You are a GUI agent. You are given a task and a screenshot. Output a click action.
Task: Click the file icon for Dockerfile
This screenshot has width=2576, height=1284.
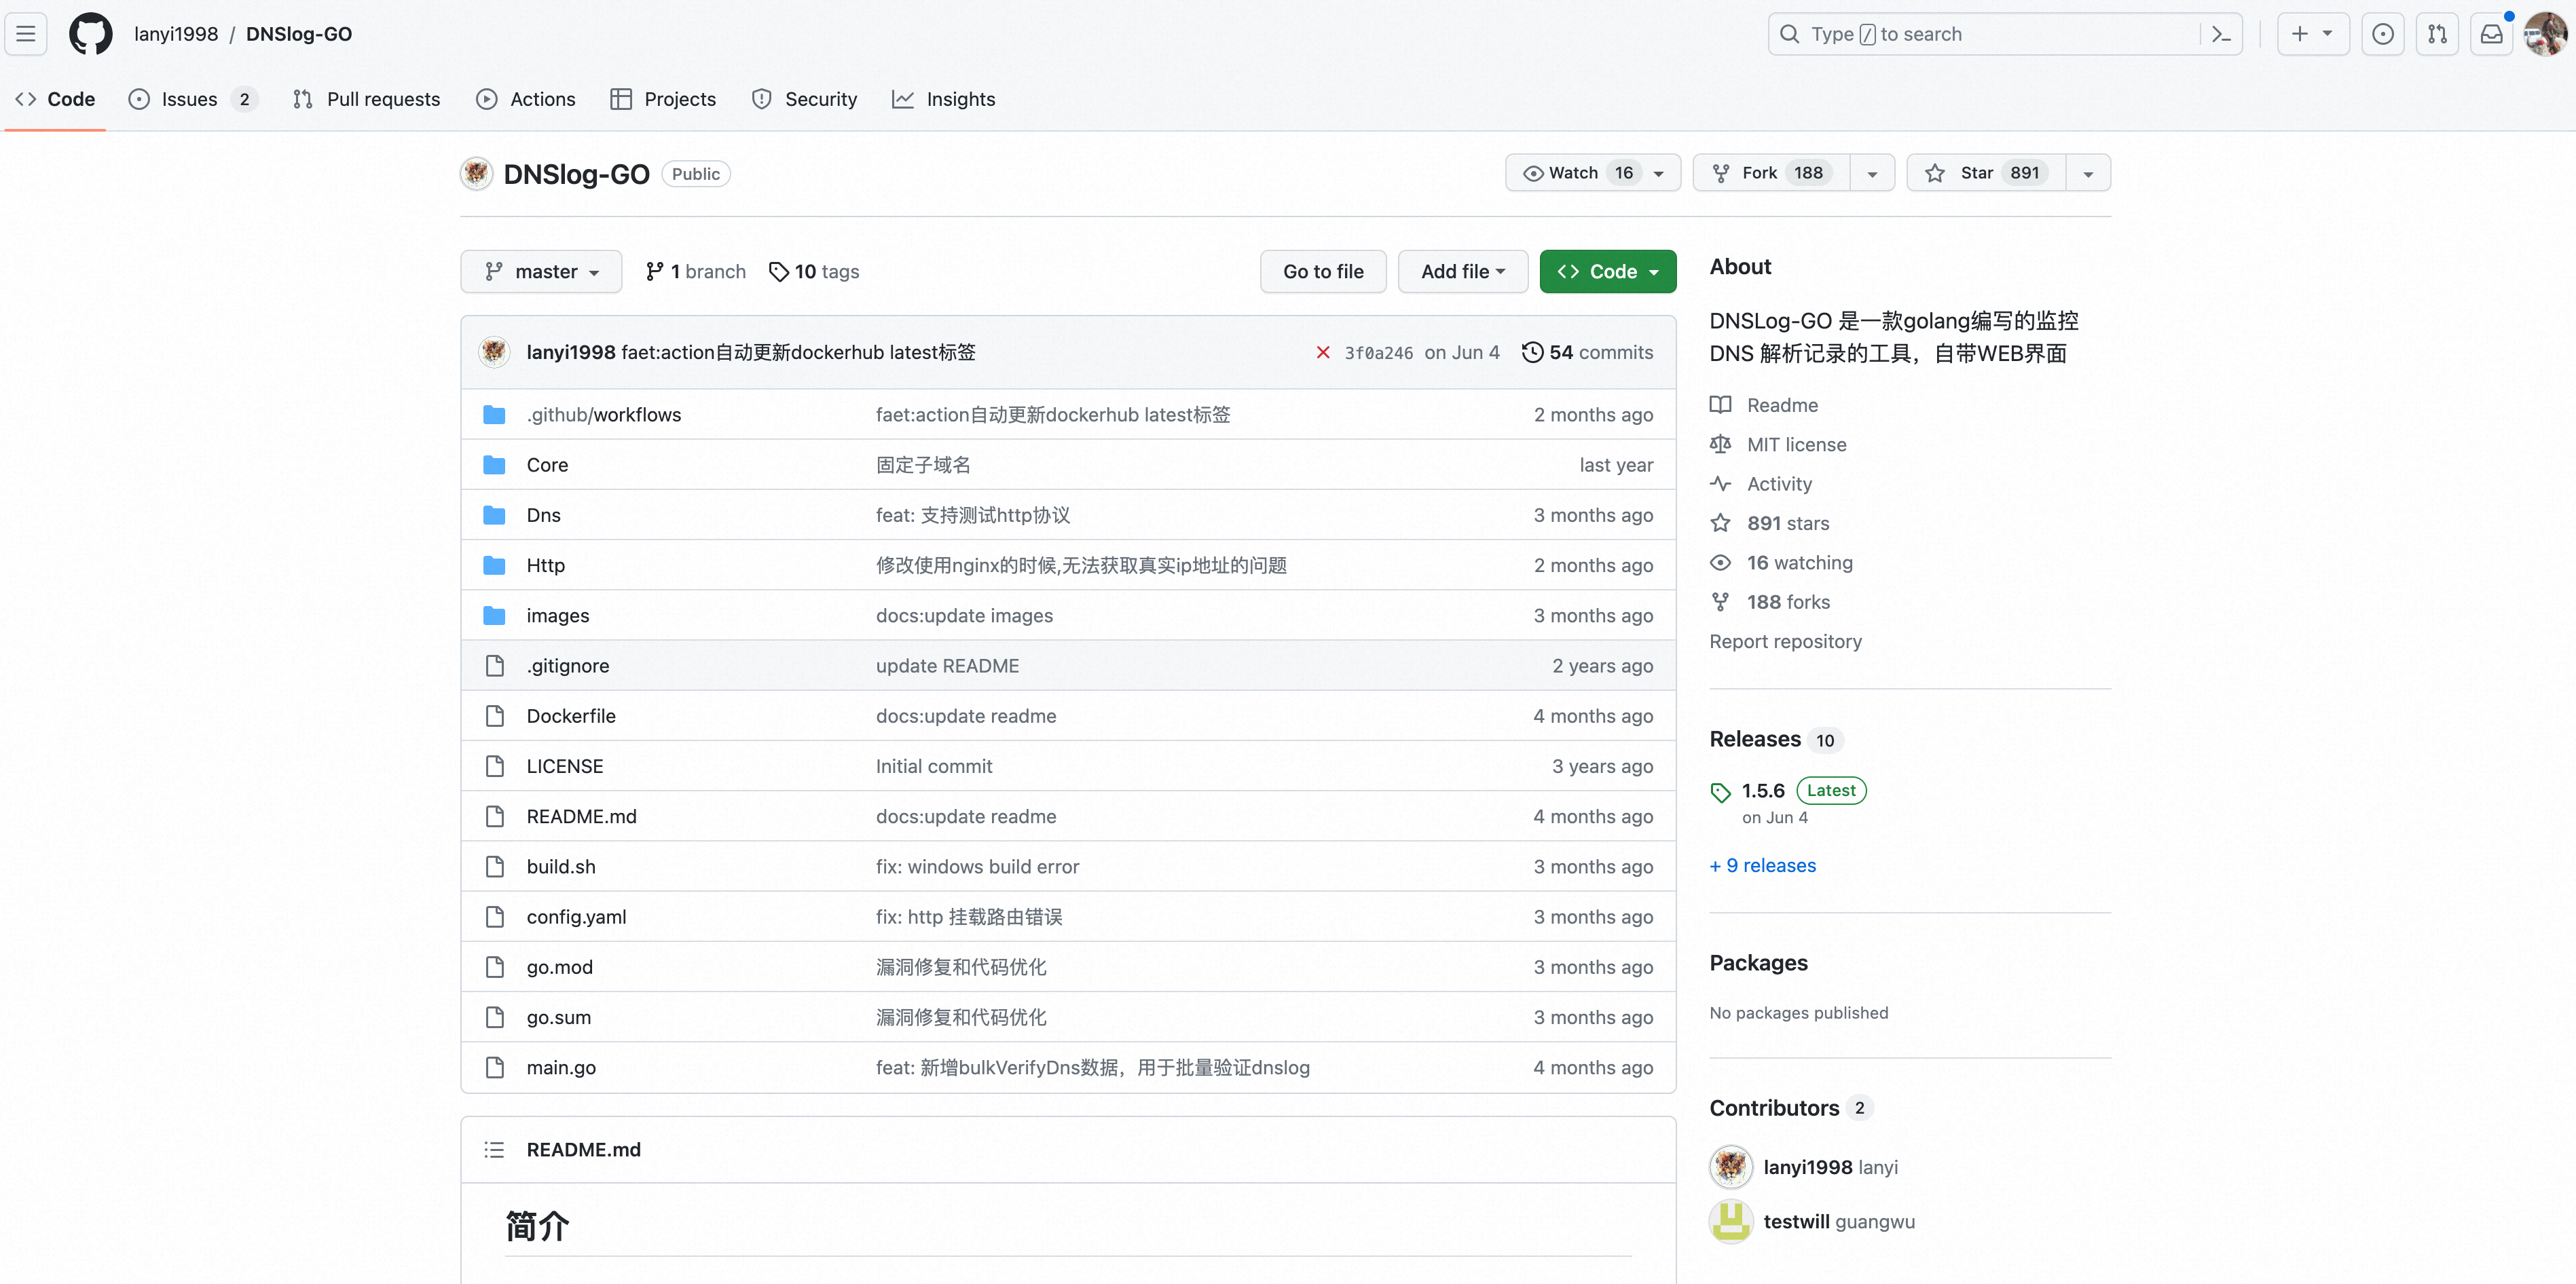pos(494,715)
